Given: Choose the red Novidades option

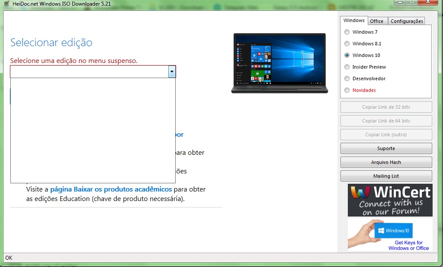Looking at the screenshot, I should point(347,90).
